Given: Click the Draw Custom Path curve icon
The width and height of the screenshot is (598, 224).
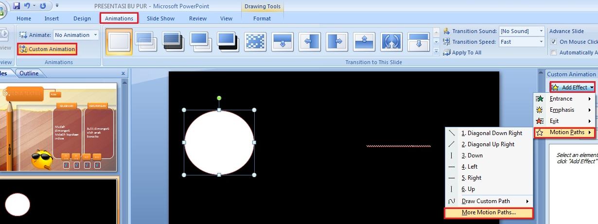Looking at the screenshot, I should tap(452, 201).
